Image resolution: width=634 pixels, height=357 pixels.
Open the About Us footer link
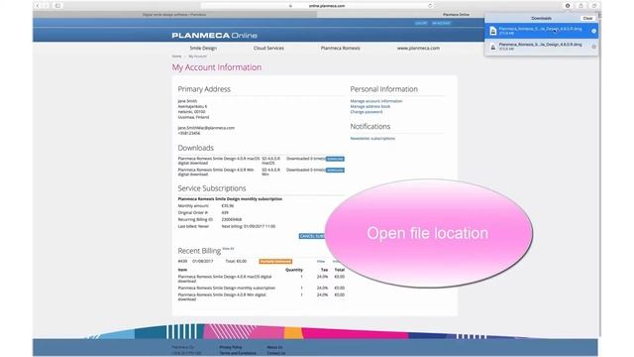(274, 347)
